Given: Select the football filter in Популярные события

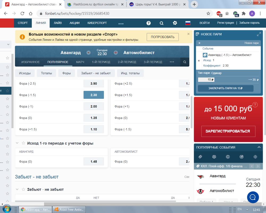Looking at the screenshot, I should coord(214,157).
